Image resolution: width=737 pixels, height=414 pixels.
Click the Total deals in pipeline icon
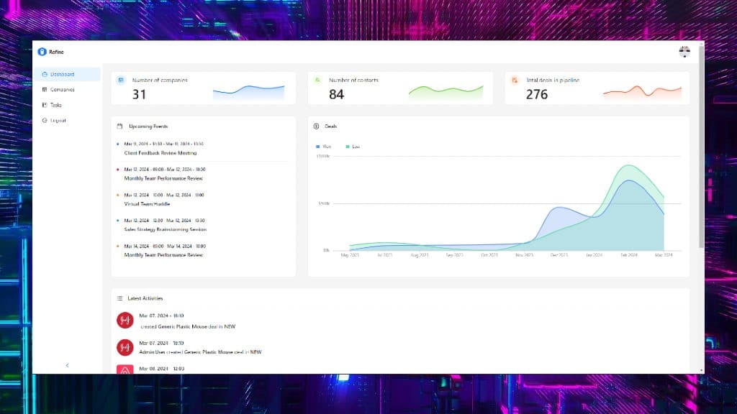point(515,80)
